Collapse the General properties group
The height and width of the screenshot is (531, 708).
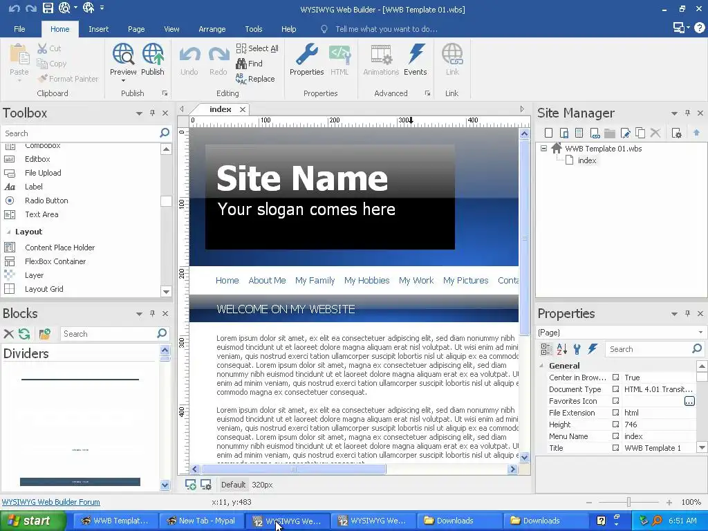(x=541, y=366)
